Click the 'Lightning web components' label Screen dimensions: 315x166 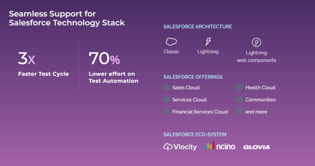256,56
